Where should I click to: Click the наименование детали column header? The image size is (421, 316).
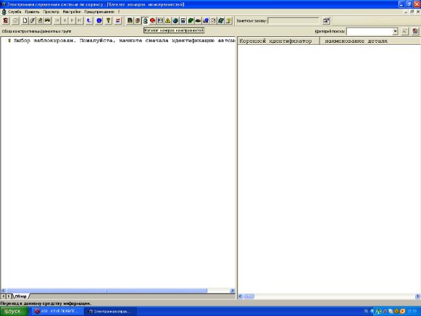355,41
